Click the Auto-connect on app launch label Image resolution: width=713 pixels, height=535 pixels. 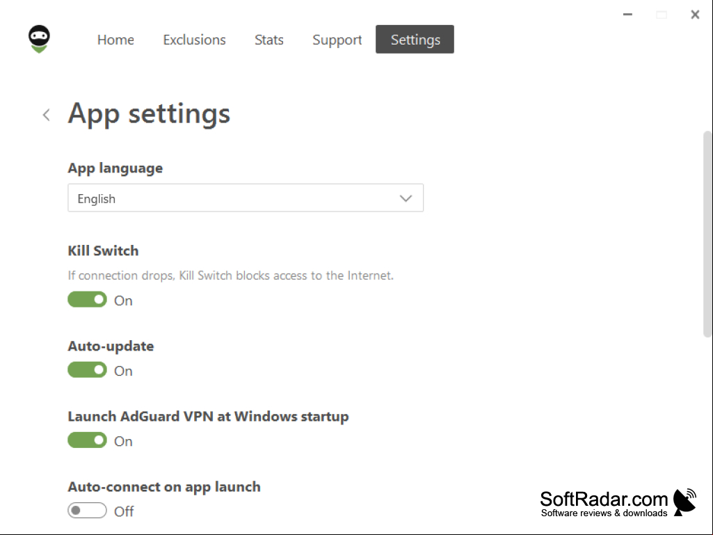coord(164,487)
